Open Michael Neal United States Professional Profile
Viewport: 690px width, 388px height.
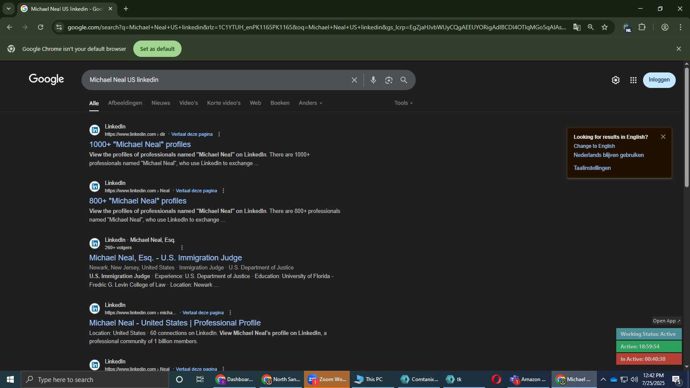click(x=175, y=323)
